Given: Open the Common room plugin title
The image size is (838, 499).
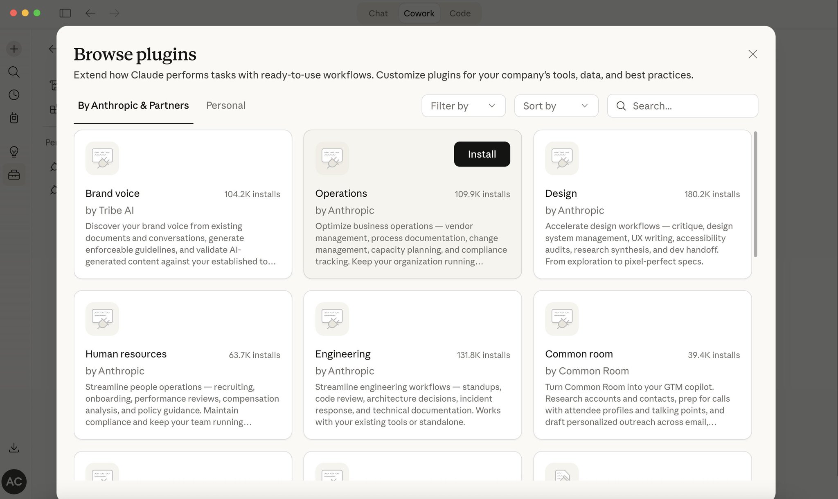Looking at the screenshot, I should 579,354.
